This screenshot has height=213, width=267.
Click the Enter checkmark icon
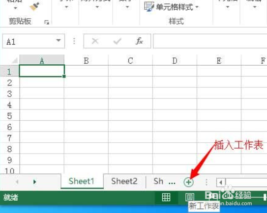coord(118,41)
